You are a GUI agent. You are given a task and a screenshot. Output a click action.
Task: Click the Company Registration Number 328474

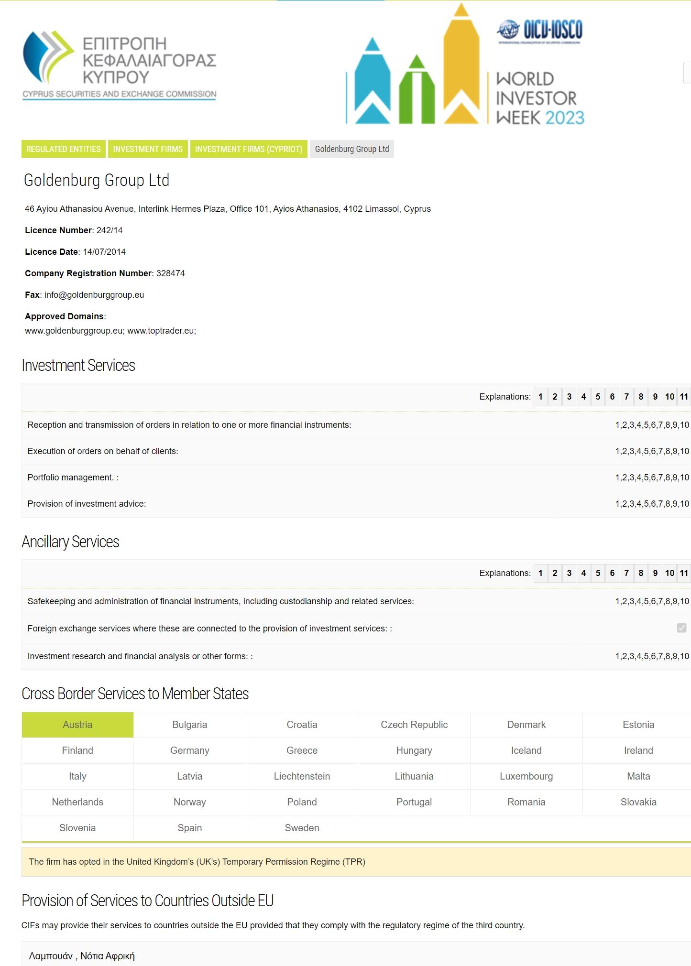click(105, 273)
